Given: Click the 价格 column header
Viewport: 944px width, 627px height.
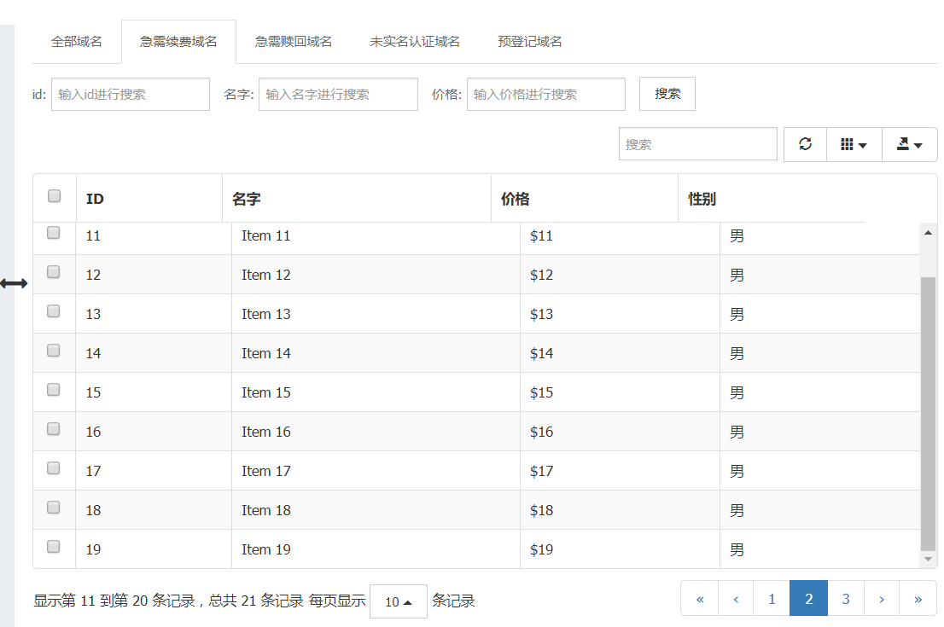Looking at the screenshot, I should (x=585, y=199).
